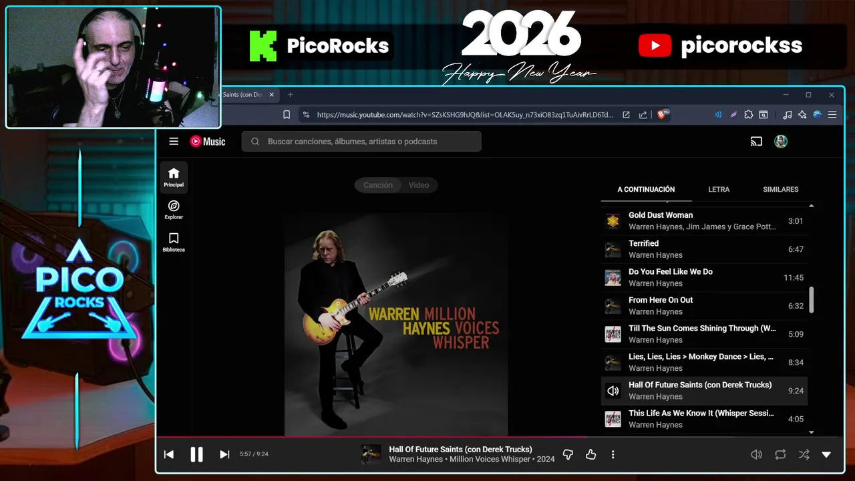Play Gold Dust Woman from the queue

tap(704, 221)
